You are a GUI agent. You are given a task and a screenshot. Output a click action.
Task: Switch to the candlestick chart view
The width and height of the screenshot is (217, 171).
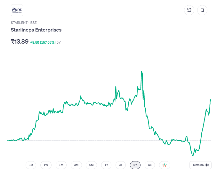[165, 165]
